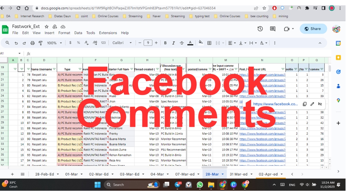Open WhatsApp from the Windows taskbar
Screen dimensions: 349x196
200,185
